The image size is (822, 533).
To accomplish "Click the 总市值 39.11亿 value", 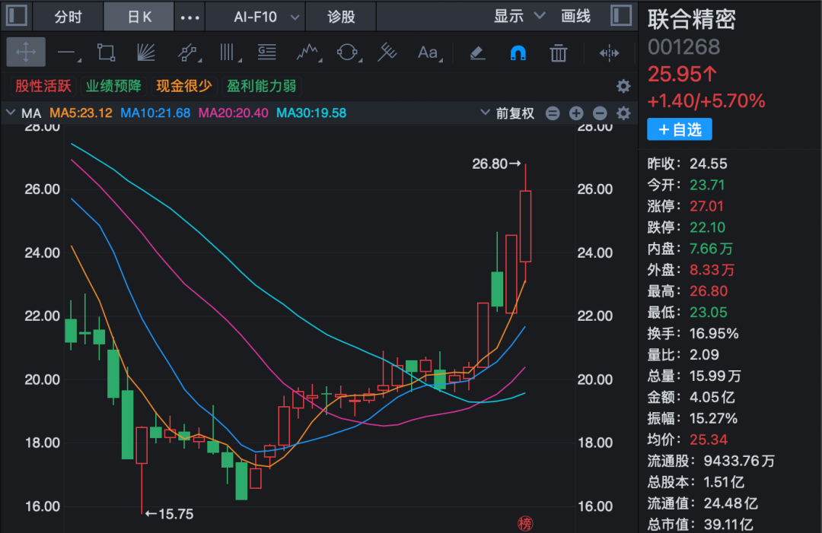I will (x=728, y=524).
